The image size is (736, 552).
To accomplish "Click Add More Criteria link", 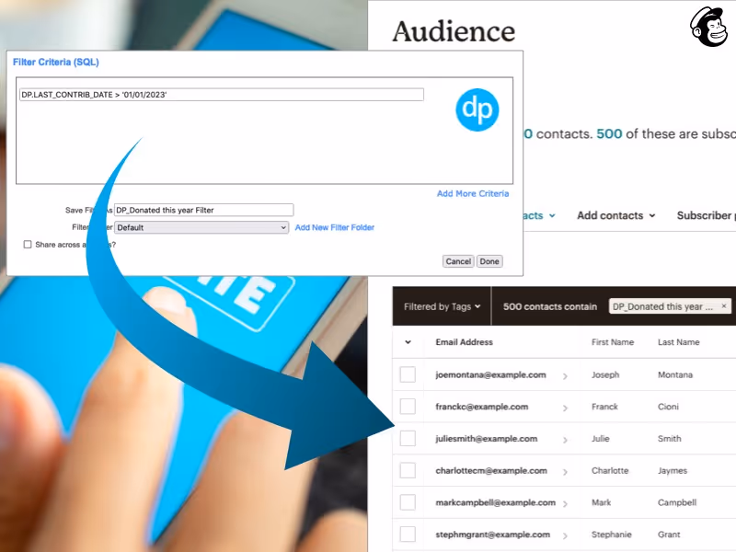I will pos(473,193).
